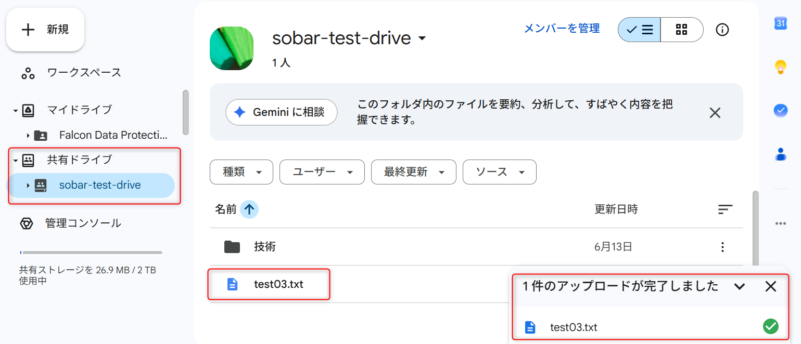801x344 pixels.
Task: Collapse the upload complete panel
Action: point(740,286)
